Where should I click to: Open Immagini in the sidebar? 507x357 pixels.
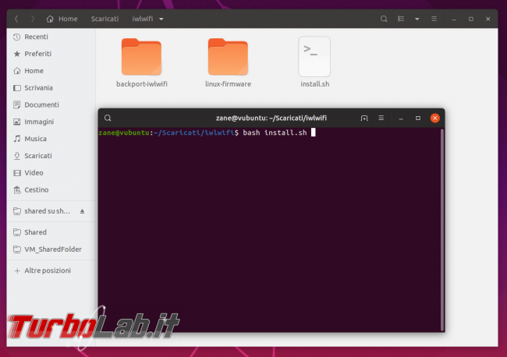click(51, 122)
